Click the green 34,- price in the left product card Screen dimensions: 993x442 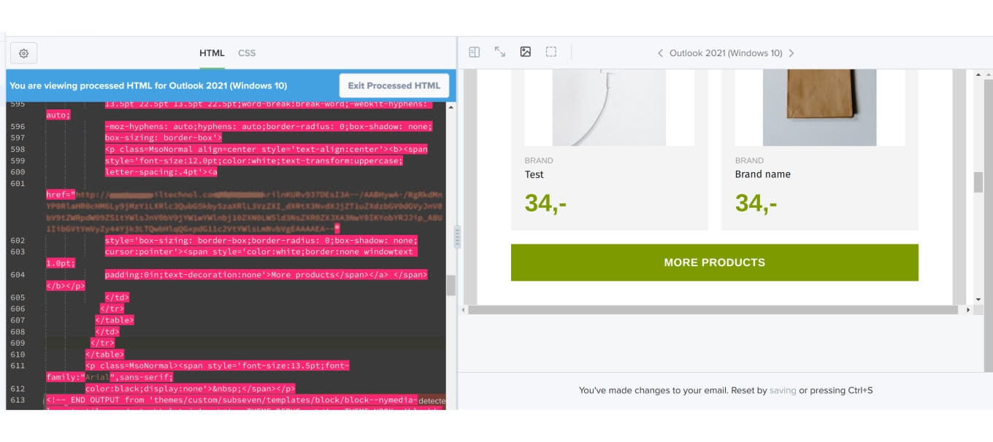coord(543,204)
